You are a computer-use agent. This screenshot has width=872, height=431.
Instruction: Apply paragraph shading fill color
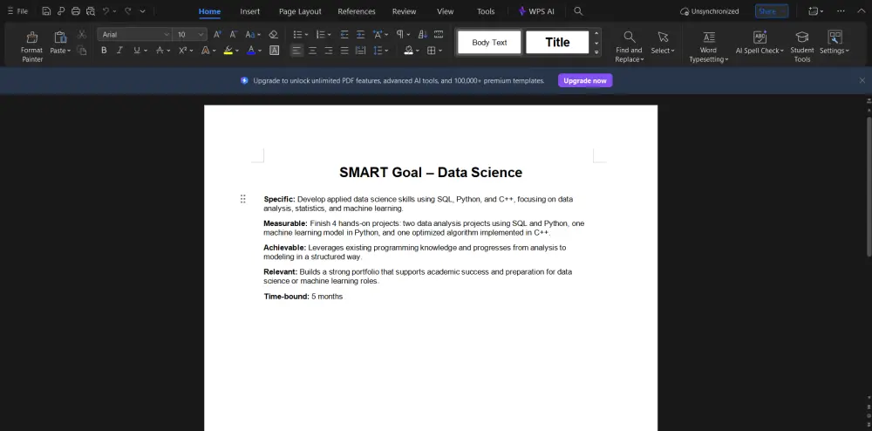pos(409,50)
